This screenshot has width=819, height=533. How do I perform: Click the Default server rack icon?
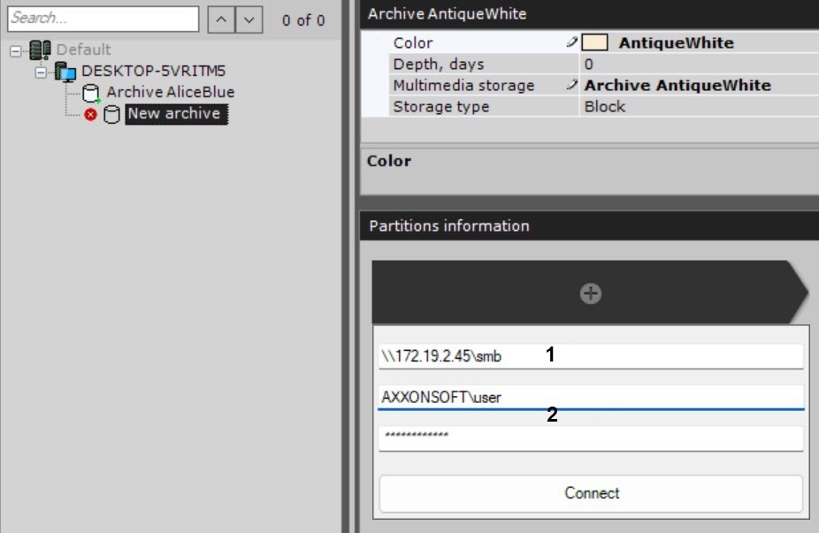[40, 50]
